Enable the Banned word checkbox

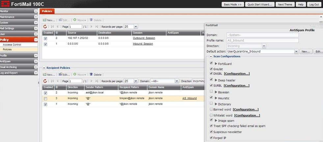211,110
